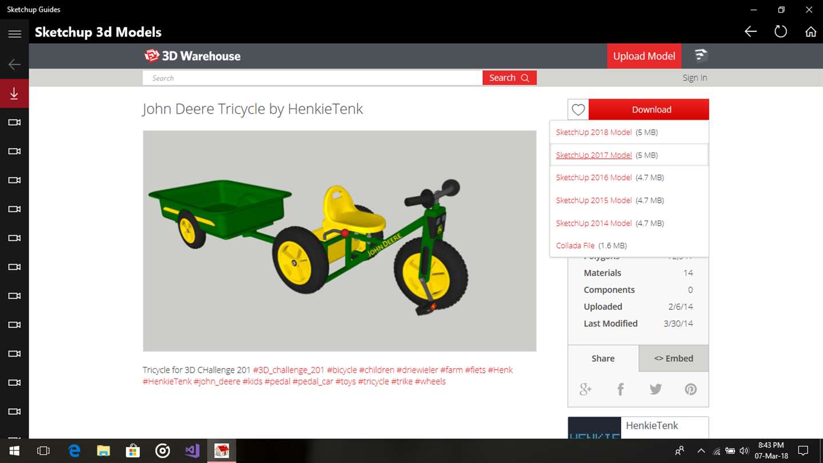Open the #bicycle tag link
Image resolution: width=823 pixels, height=463 pixels.
click(x=342, y=370)
